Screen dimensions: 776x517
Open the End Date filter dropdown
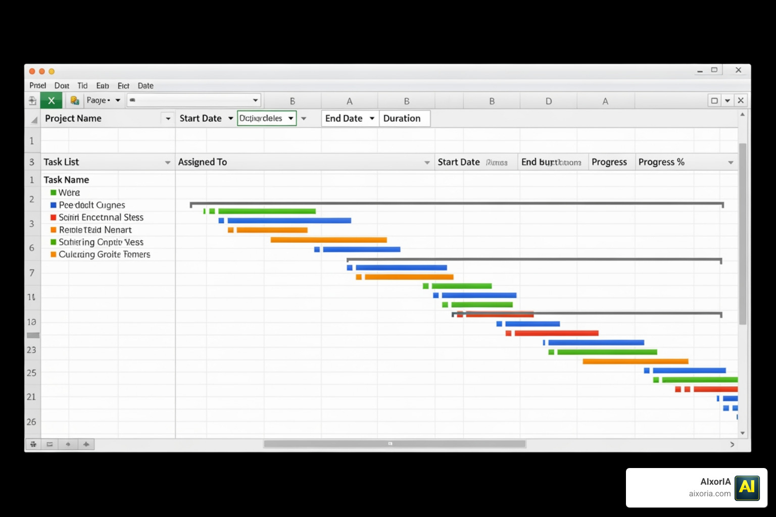click(x=372, y=119)
